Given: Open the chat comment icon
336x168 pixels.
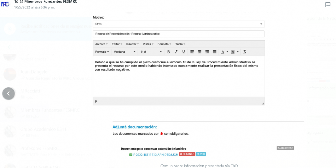Looking at the screenshot, I should (328, 5).
